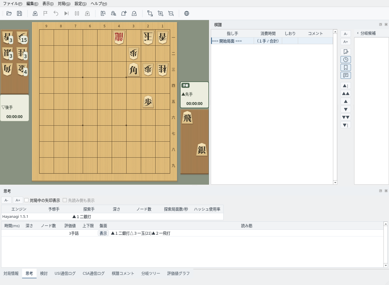Screen dimensions: 389x285
Task: Select the === 開始局面 === kifu row
Action: click(272, 41)
